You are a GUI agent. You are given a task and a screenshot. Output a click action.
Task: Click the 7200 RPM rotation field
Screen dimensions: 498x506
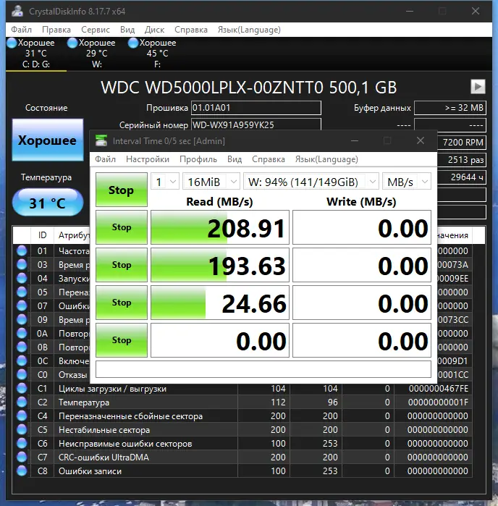click(462, 143)
